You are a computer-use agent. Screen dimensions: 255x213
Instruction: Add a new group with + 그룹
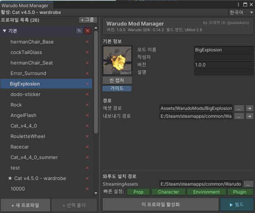88,20
